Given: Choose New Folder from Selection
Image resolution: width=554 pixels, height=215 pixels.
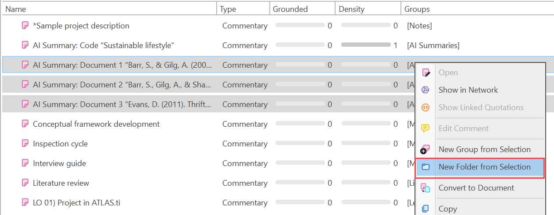Looking at the screenshot, I should tap(484, 167).
